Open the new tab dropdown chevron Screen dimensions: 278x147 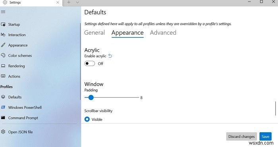[77, 2]
